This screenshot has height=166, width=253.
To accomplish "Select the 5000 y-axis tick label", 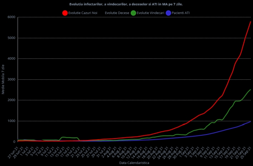I will click(x=11, y=38).
